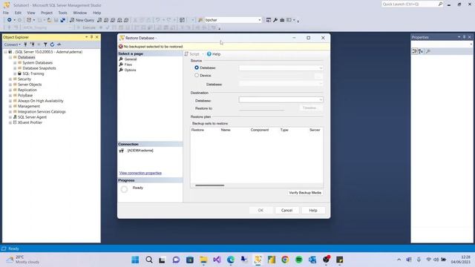Viewport: 475px width, 267px height.
Task: Pin the Properties panel
Action: 464,37
